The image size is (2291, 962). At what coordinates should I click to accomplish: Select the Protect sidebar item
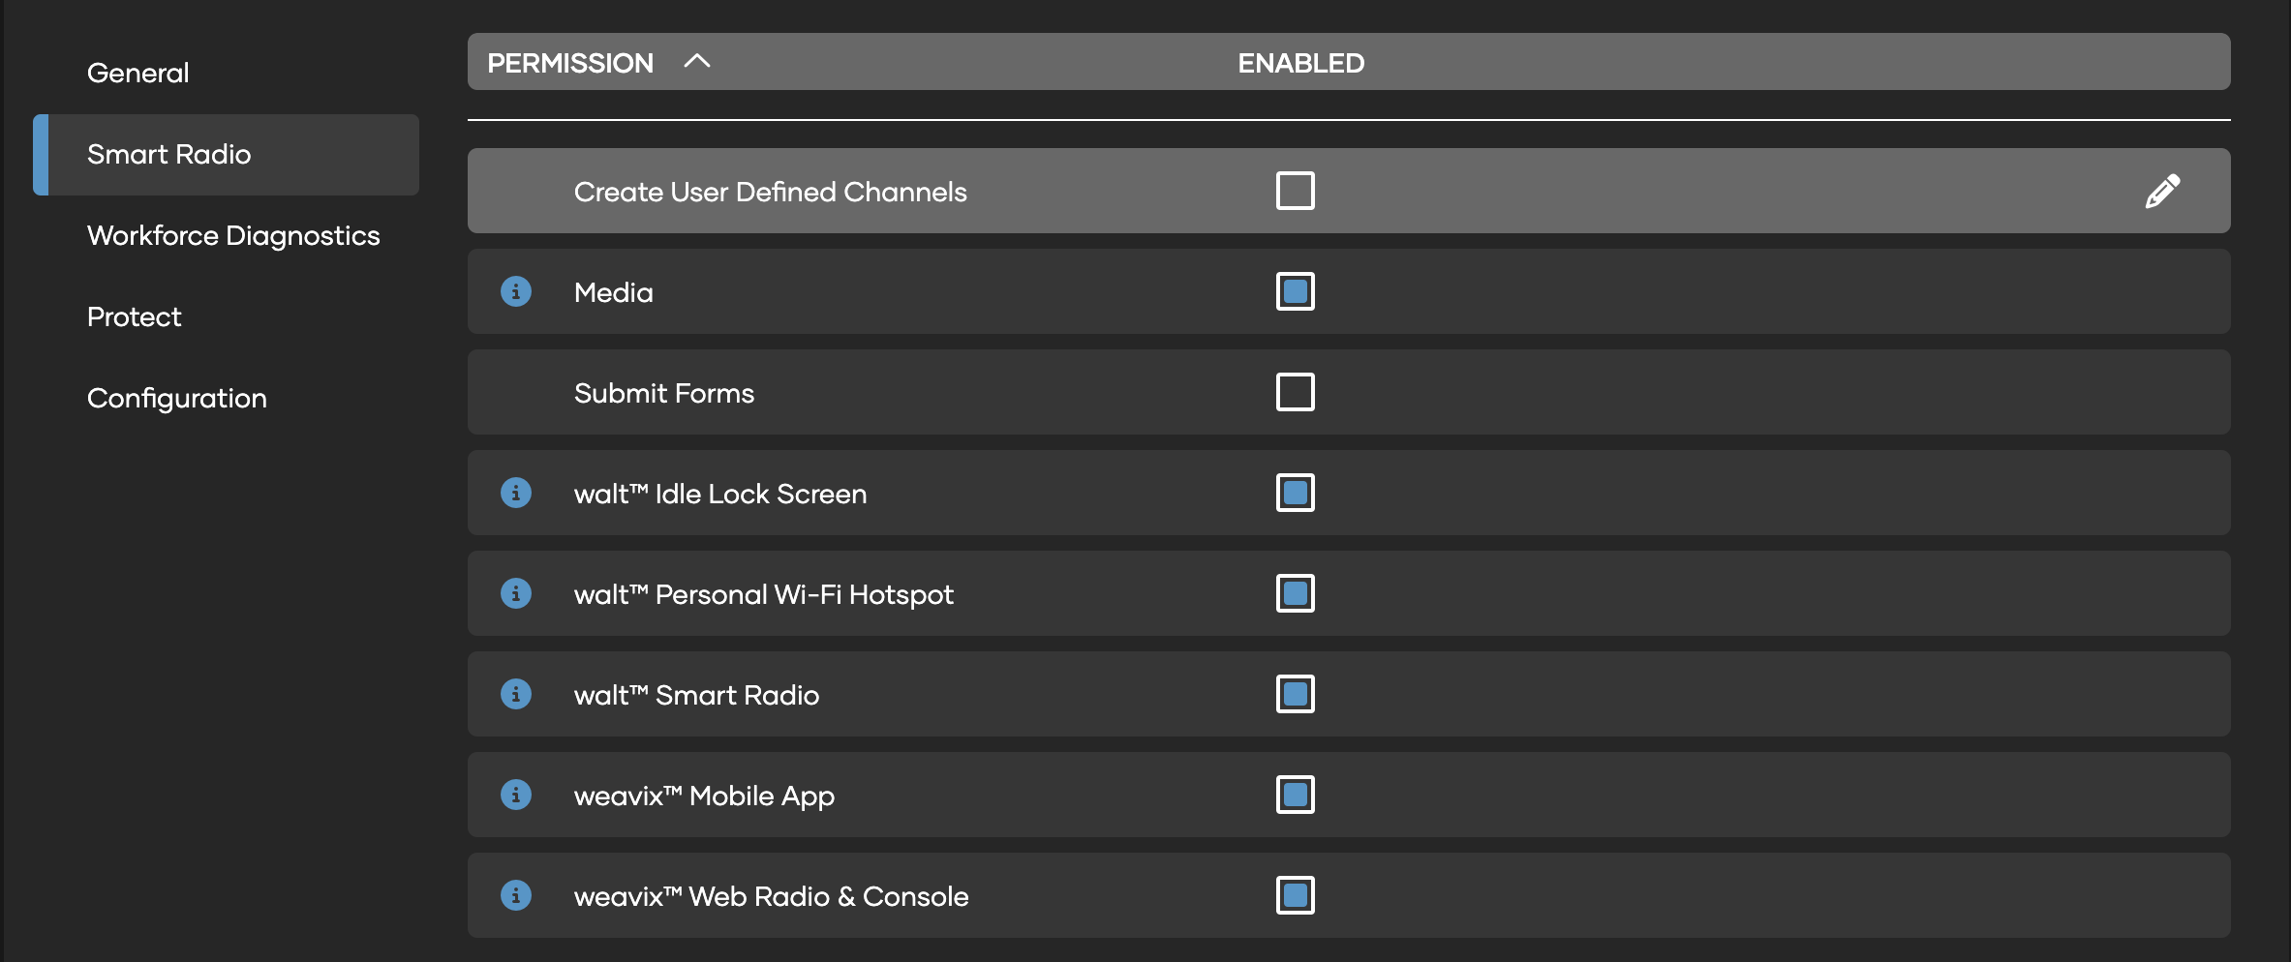pos(134,316)
